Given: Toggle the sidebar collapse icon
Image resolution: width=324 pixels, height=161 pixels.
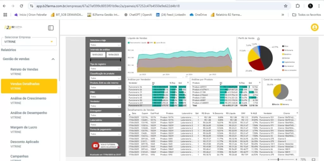Looking at the screenshot, I should 51,28.
